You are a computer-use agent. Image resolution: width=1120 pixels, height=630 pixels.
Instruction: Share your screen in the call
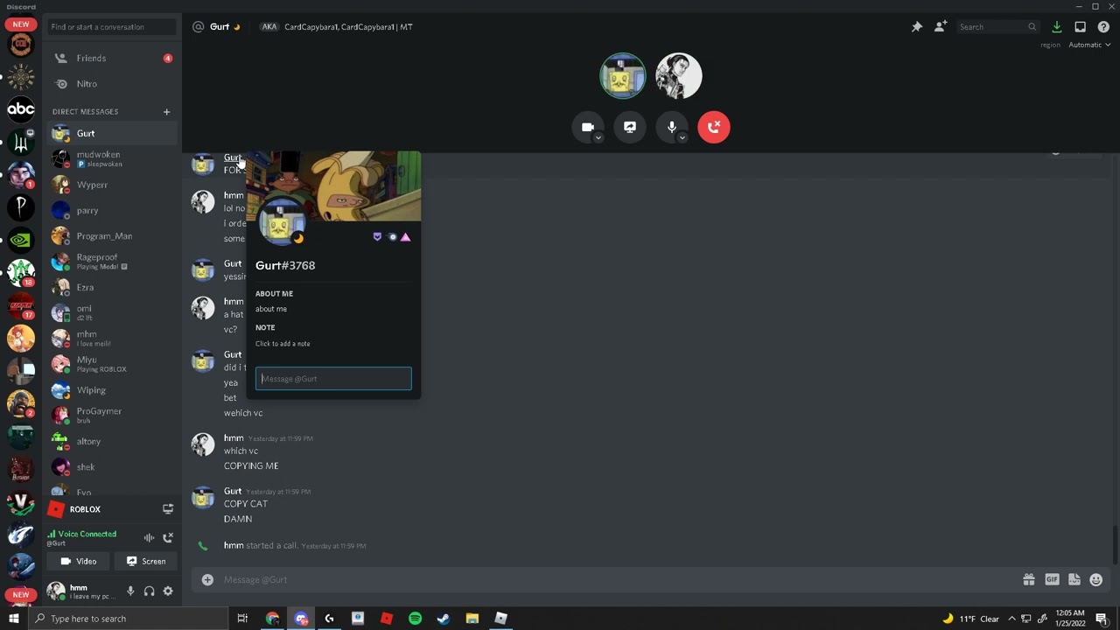630,127
